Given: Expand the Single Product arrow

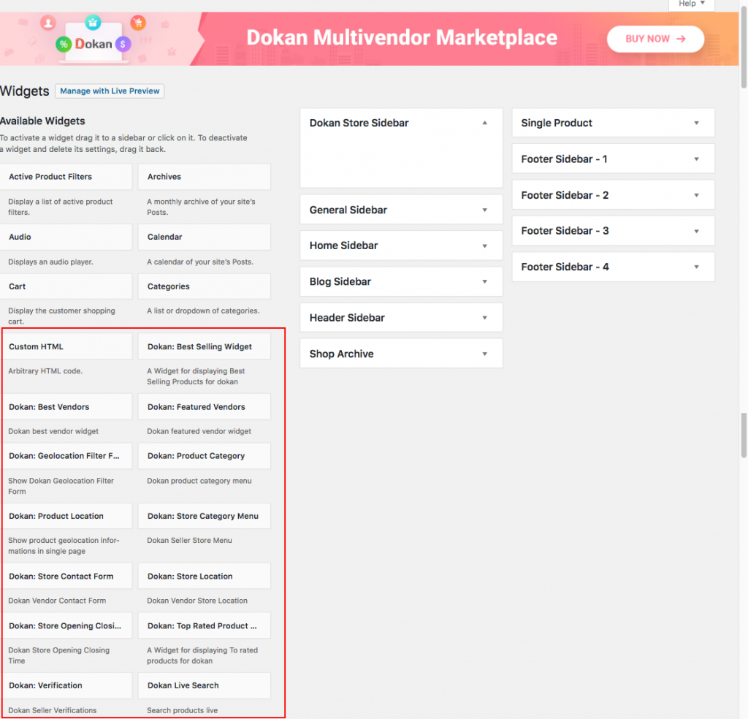Looking at the screenshot, I should (696, 123).
